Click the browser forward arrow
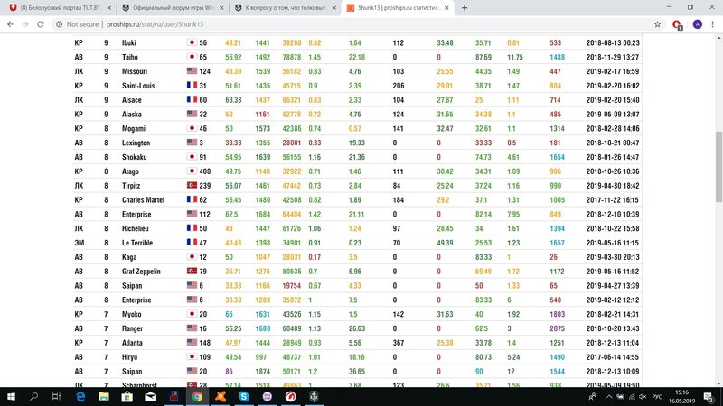The height and width of the screenshot is (406, 723). (x=25, y=24)
